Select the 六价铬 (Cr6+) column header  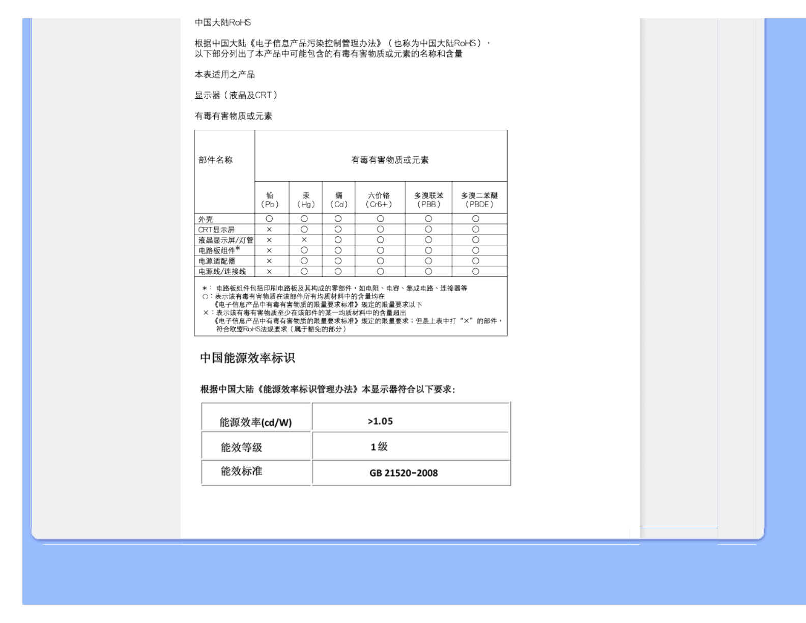379,200
